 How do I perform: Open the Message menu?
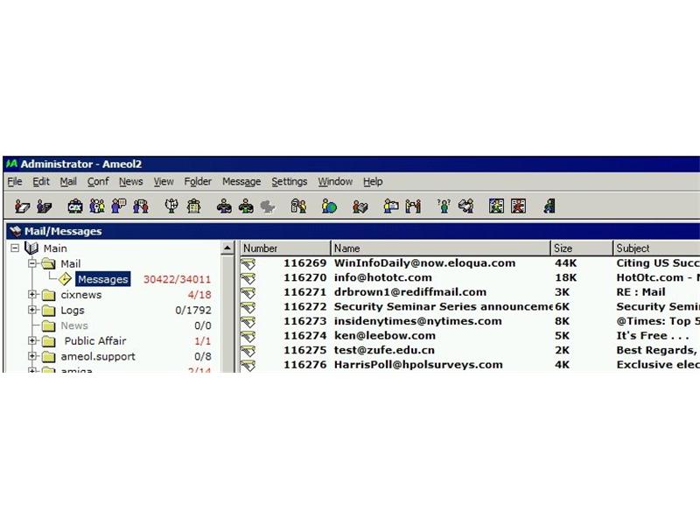(241, 182)
